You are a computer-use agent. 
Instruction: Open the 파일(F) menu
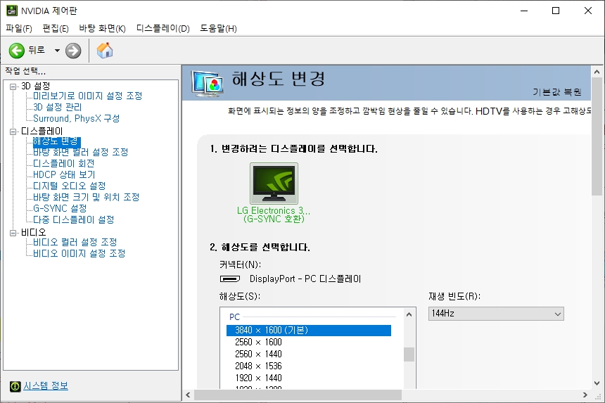(19, 29)
